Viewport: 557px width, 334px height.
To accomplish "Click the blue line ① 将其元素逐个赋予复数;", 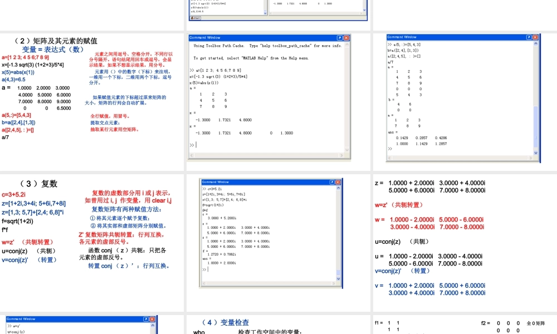I will (x=120, y=218).
